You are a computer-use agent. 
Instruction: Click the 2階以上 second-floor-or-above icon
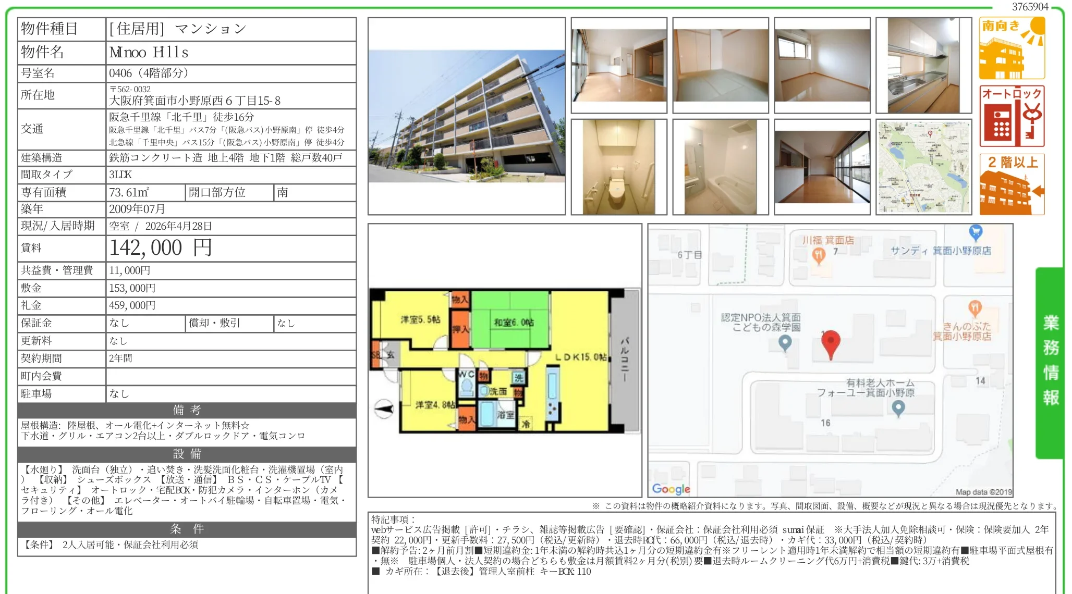(x=1012, y=184)
